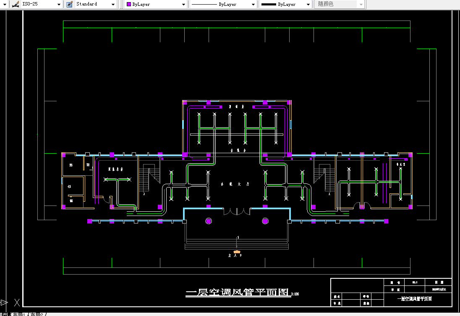Switch to the 布局1 layout tab
Image resolution: width=460 pixels, height=316 pixels.
(19, 314)
